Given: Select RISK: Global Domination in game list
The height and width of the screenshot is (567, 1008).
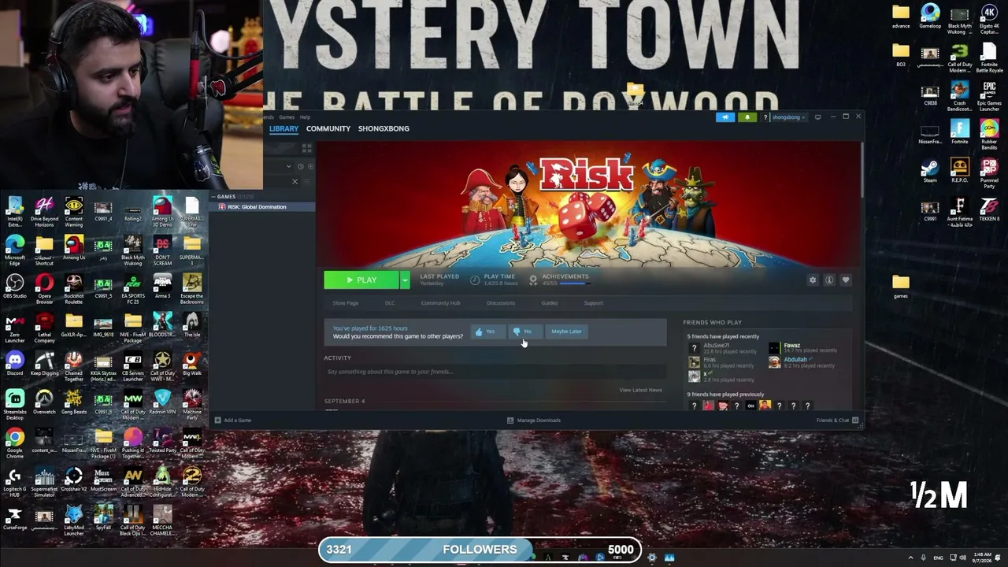Looking at the screenshot, I should click(x=262, y=207).
